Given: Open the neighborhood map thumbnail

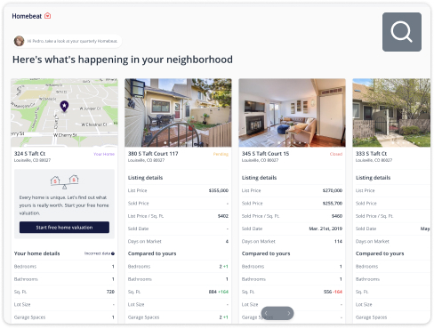Looking at the screenshot, I should (64, 113).
